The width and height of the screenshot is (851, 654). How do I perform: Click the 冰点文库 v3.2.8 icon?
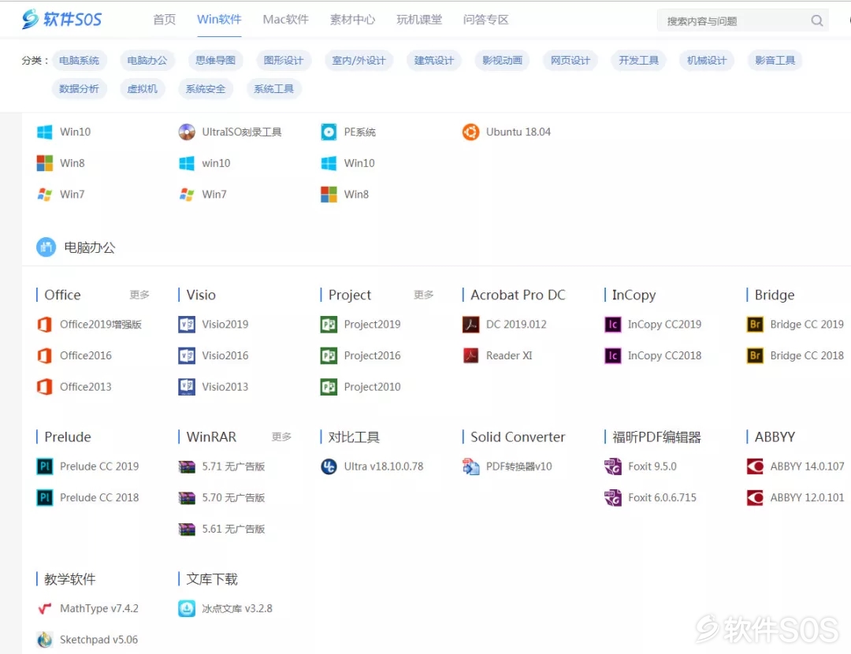[187, 609]
